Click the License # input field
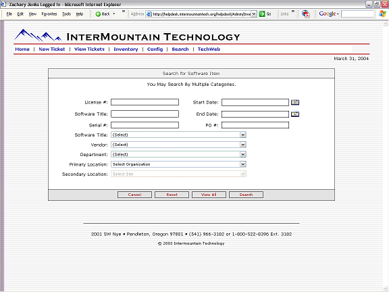 coord(145,102)
